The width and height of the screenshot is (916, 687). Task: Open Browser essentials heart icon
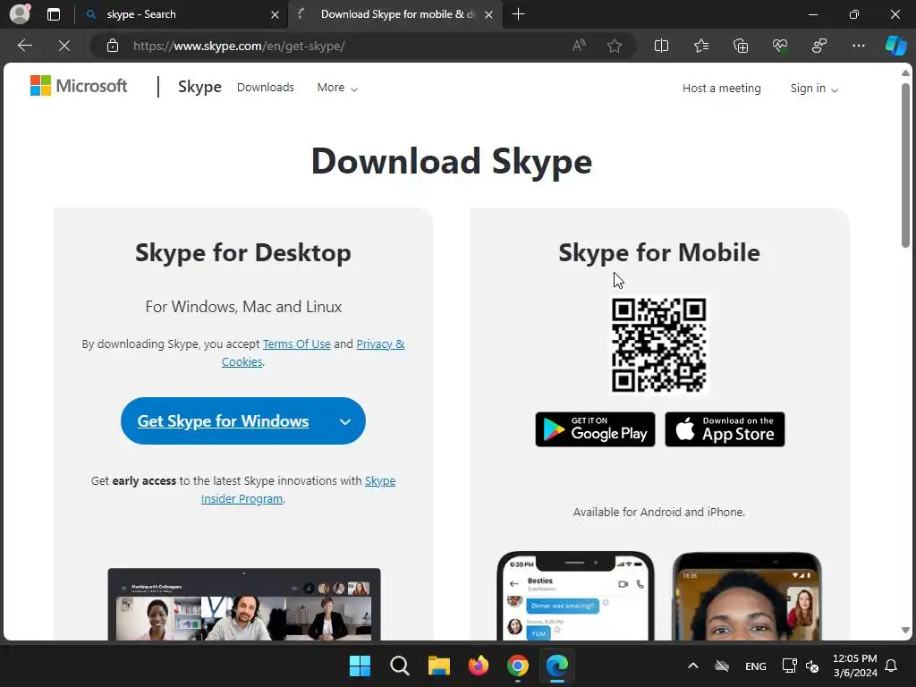780,46
